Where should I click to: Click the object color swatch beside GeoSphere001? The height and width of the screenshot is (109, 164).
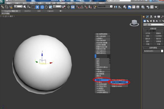click(x=162, y=51)
